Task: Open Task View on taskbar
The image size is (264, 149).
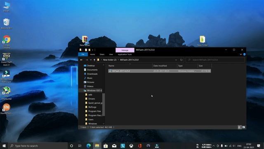Action: coord(80,146)
